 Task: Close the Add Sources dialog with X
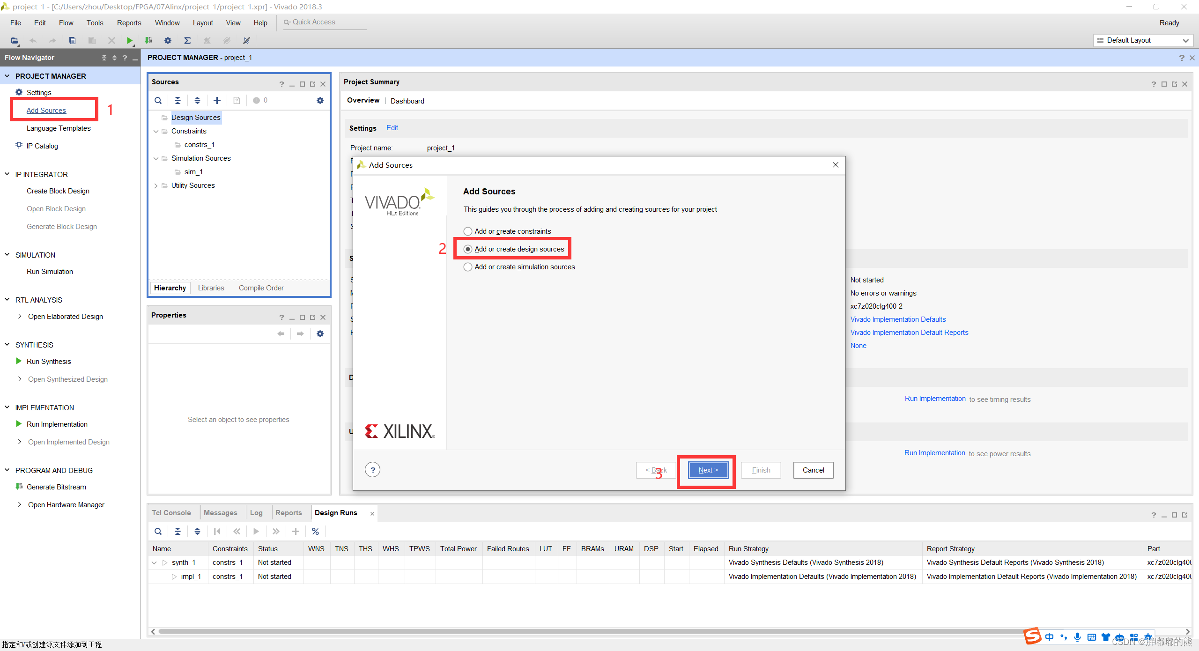[x=835, y=165]
